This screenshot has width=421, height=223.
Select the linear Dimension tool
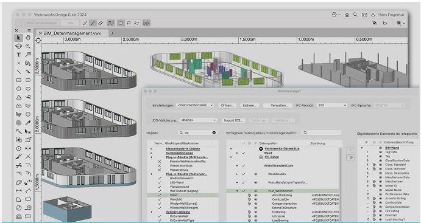click(x=18, y=191)
